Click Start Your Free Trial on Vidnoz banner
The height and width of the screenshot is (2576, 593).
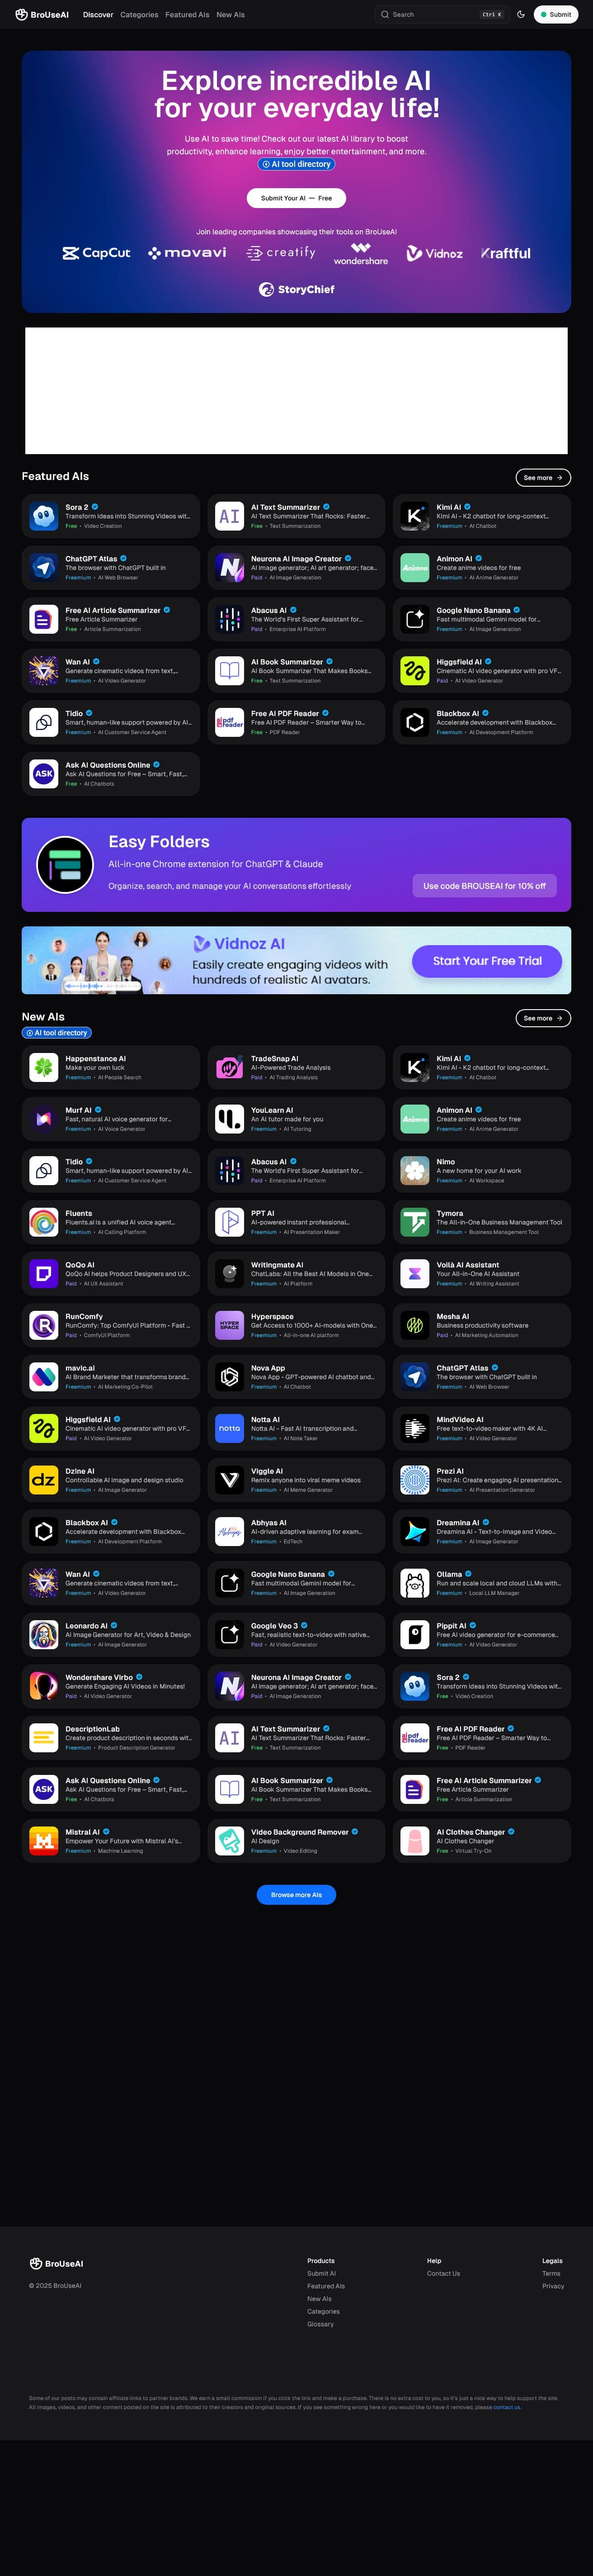[x=487, y=961]
